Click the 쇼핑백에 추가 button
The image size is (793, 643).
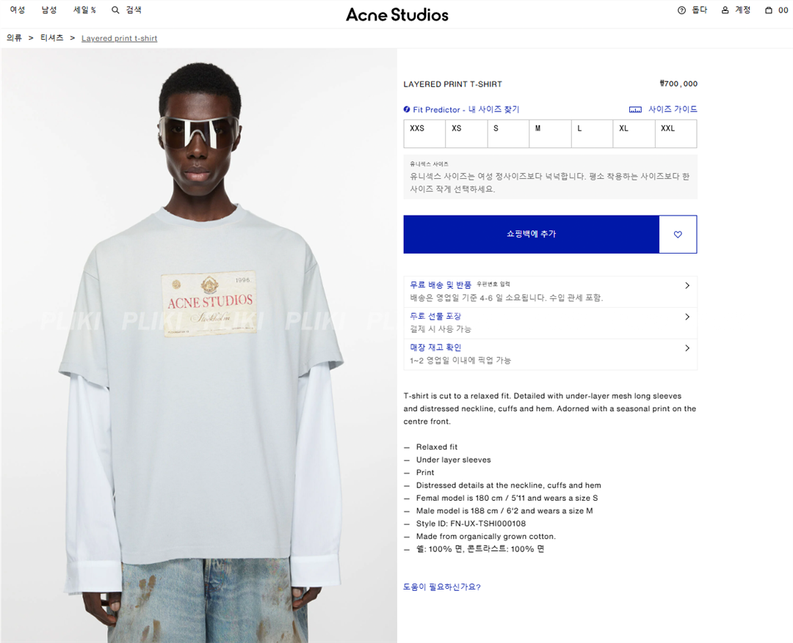click(531, 235)
